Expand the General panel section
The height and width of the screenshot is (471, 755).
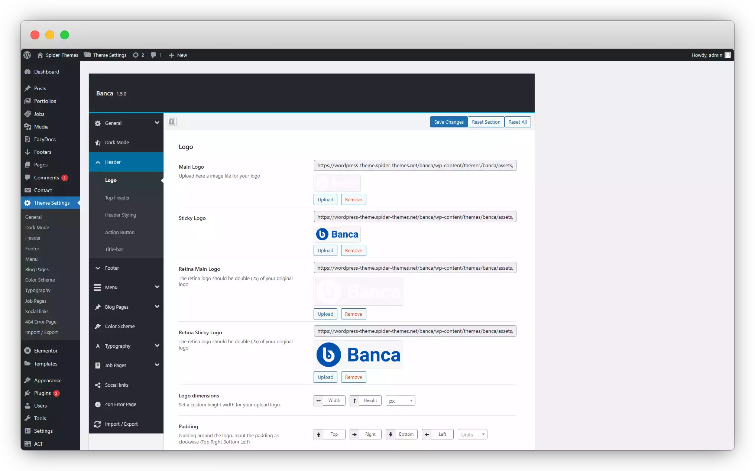click(126, 123)
